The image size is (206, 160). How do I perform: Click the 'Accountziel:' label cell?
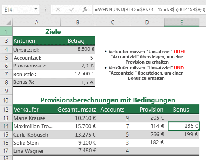click(36, 58)
